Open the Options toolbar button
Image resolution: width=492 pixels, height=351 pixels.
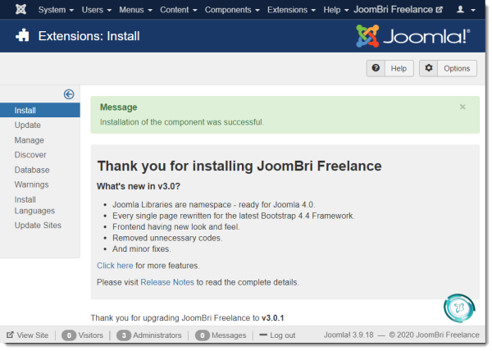[448, 68]
